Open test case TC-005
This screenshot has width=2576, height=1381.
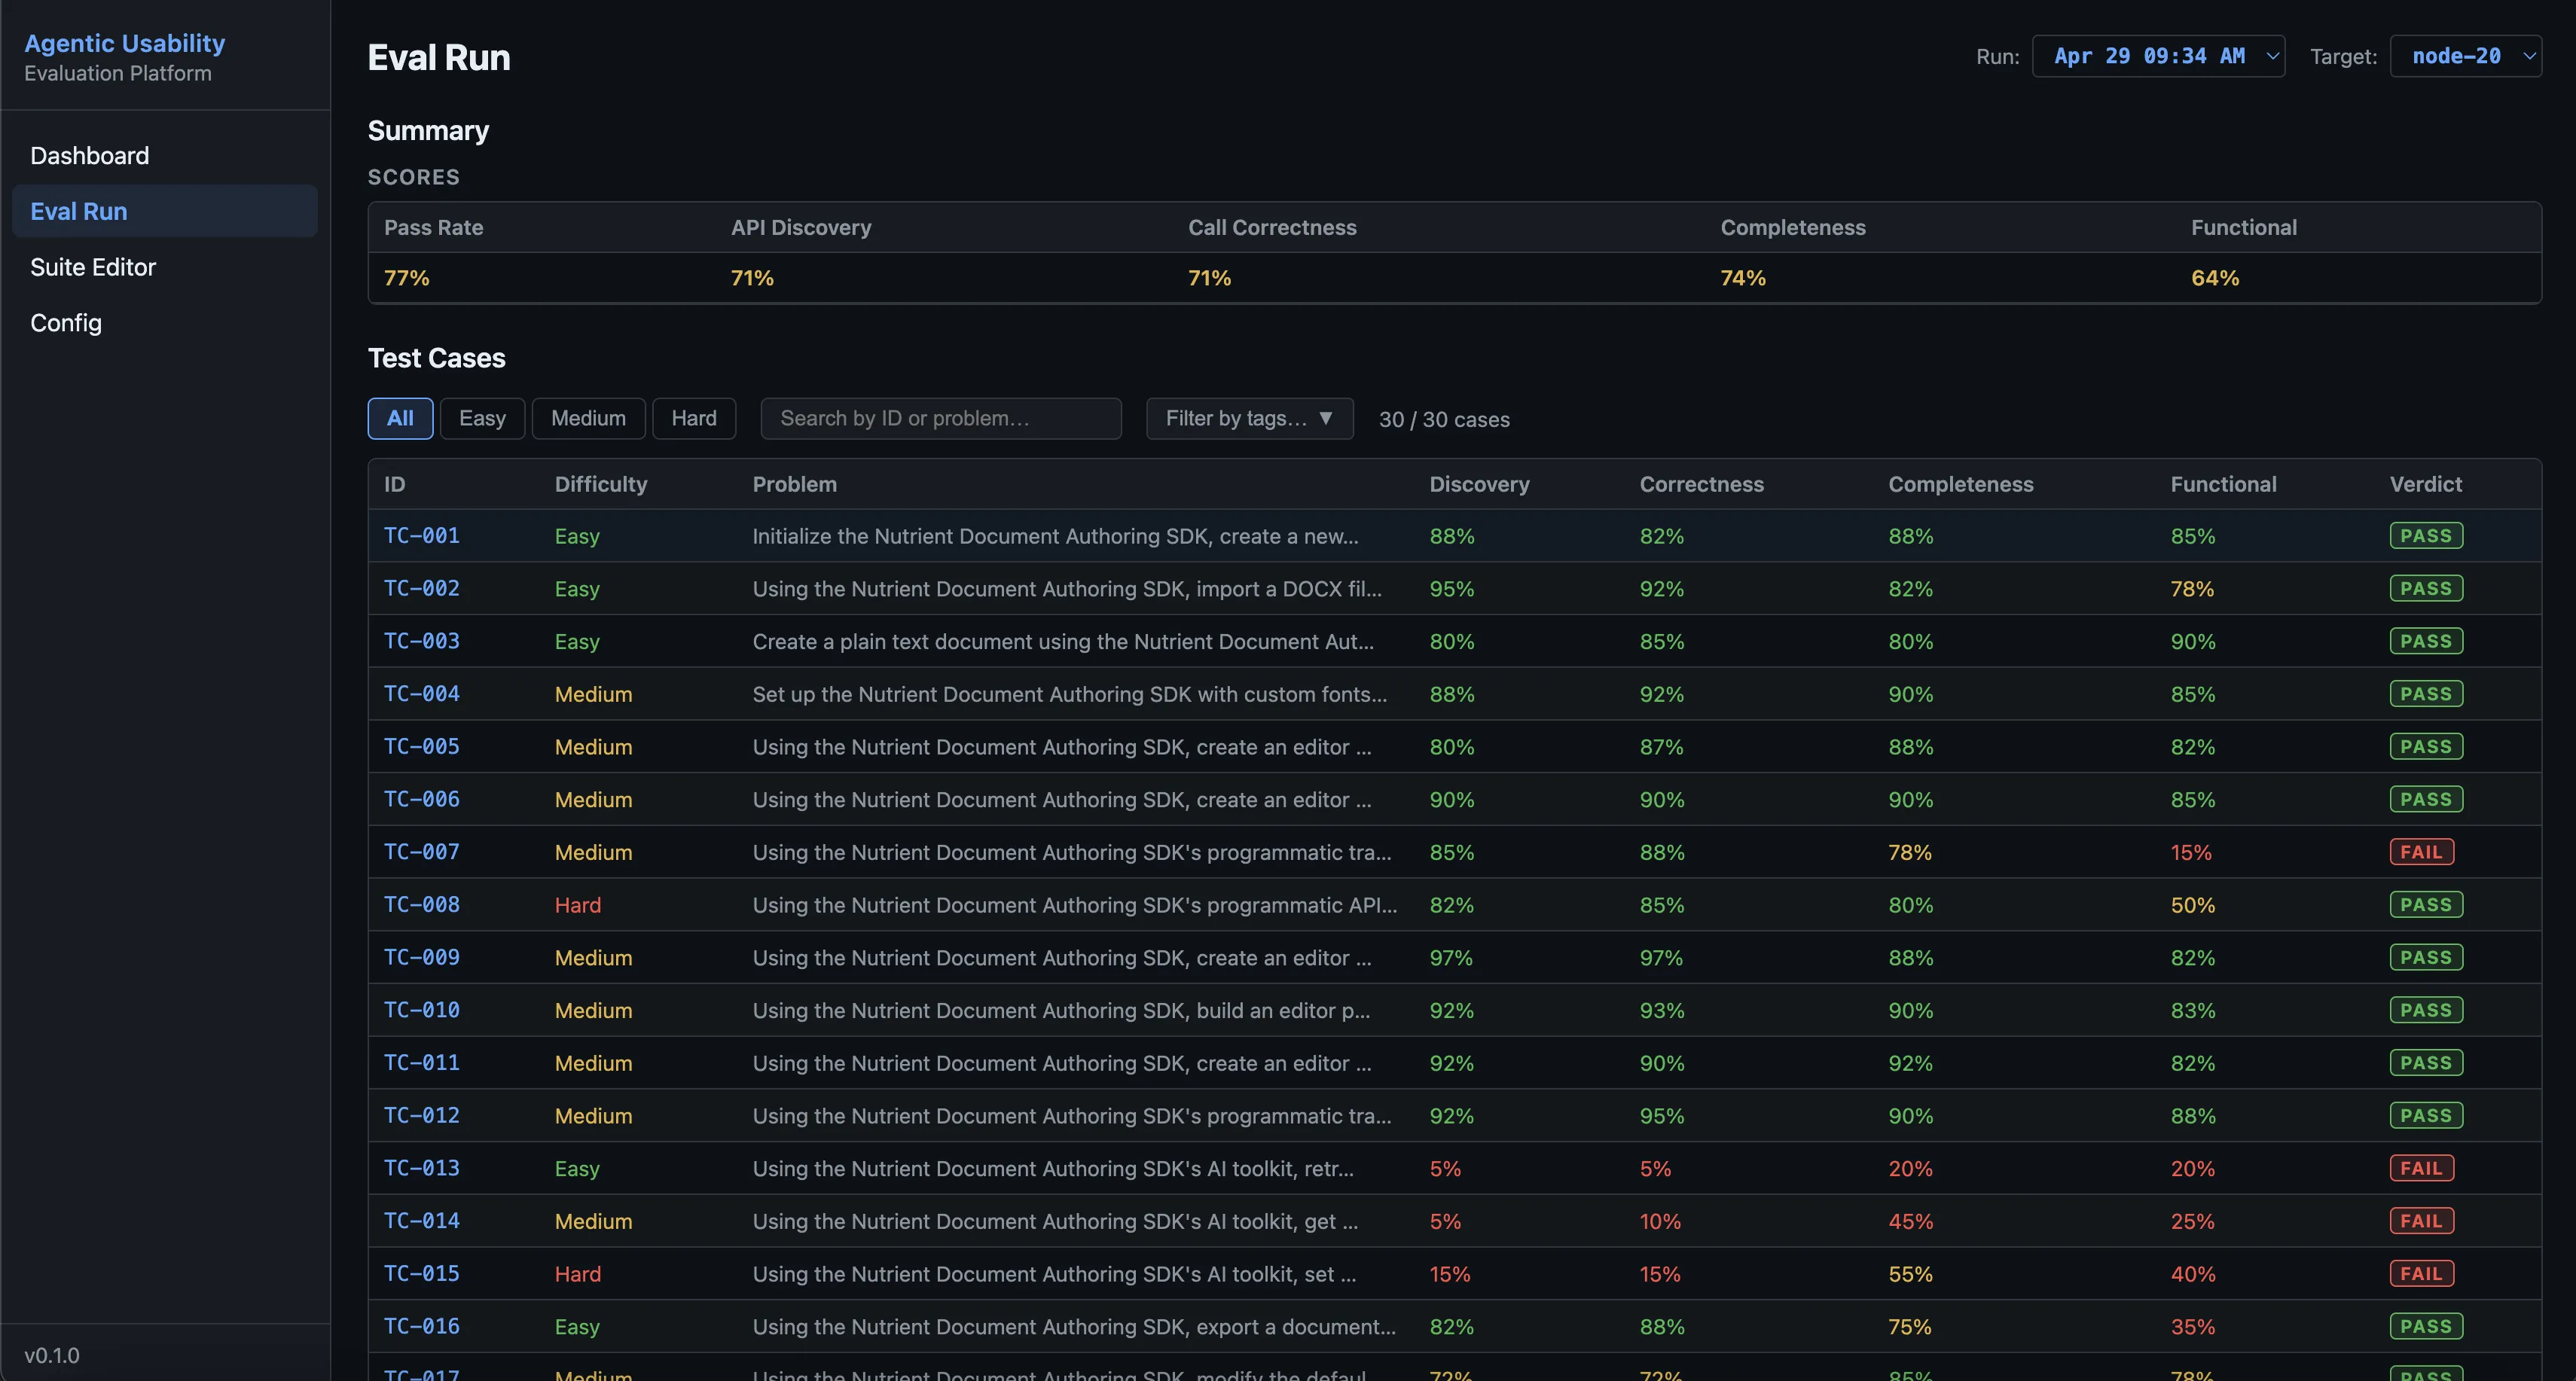pos(422,746)
